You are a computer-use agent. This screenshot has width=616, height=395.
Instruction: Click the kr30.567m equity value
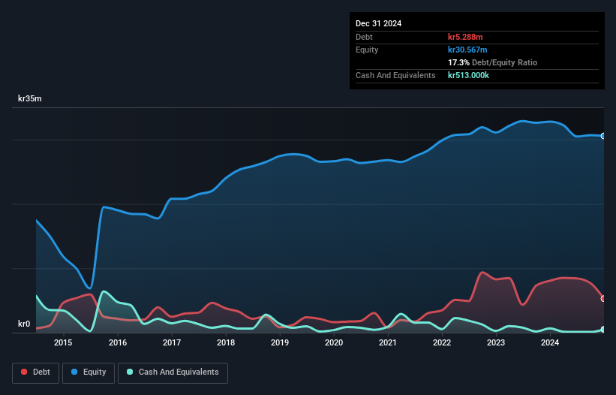467,50
